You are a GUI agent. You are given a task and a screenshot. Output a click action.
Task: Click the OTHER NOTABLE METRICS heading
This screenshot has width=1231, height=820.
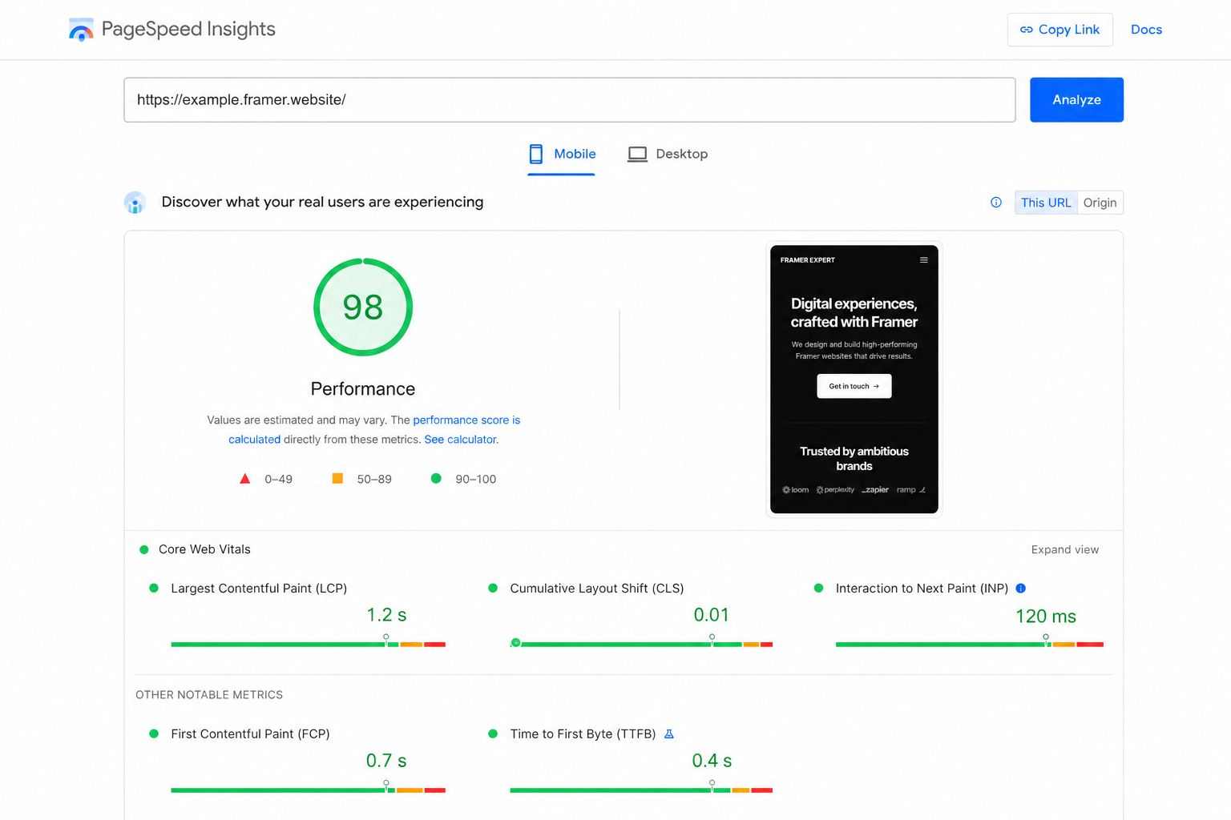coord(209,695)
